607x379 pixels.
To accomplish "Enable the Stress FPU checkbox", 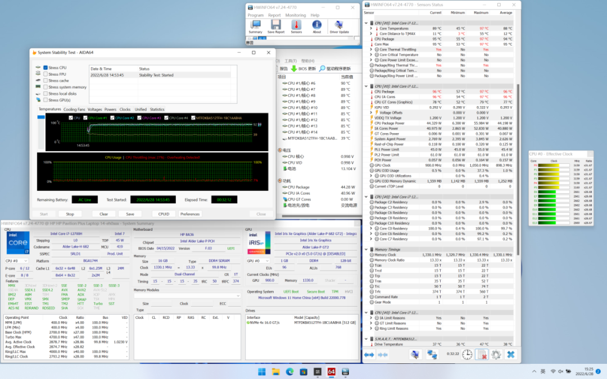I will tap(46, 74).
